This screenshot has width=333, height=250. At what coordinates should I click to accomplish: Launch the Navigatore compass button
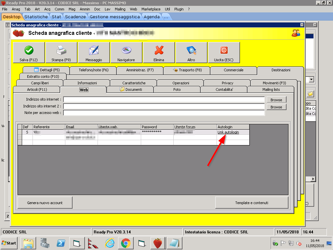127,52
